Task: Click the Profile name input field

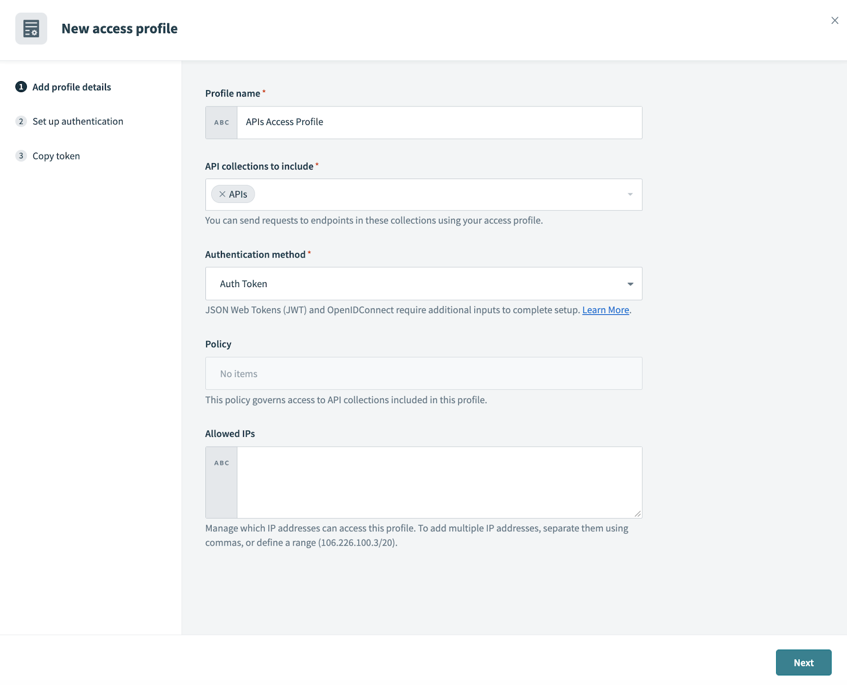Action: [439, 122]
